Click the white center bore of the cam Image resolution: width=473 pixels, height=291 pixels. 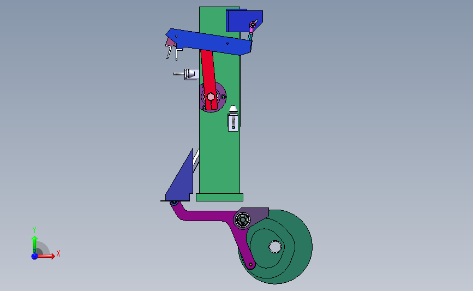[275, 247]
